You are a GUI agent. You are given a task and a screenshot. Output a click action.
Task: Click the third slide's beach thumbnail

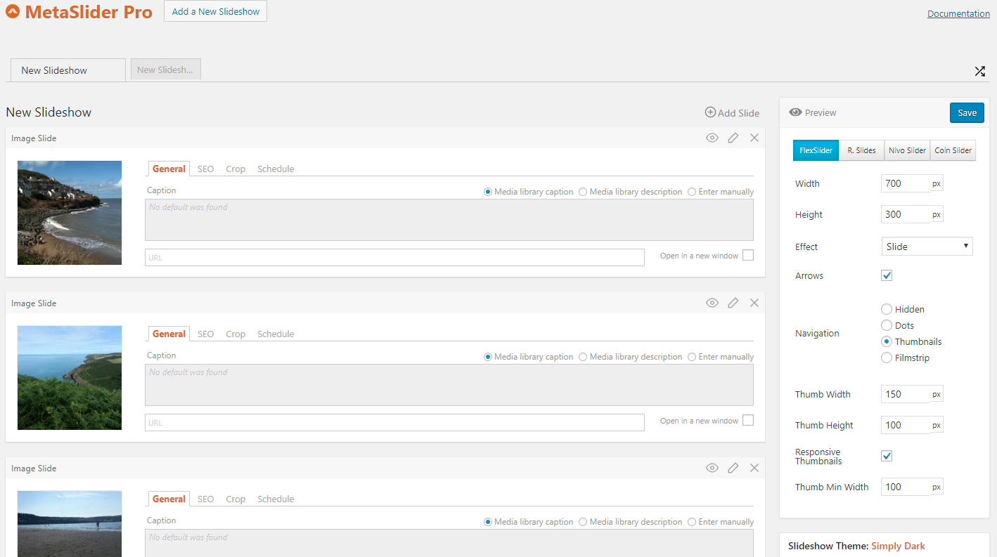click(x=70, y=524)
